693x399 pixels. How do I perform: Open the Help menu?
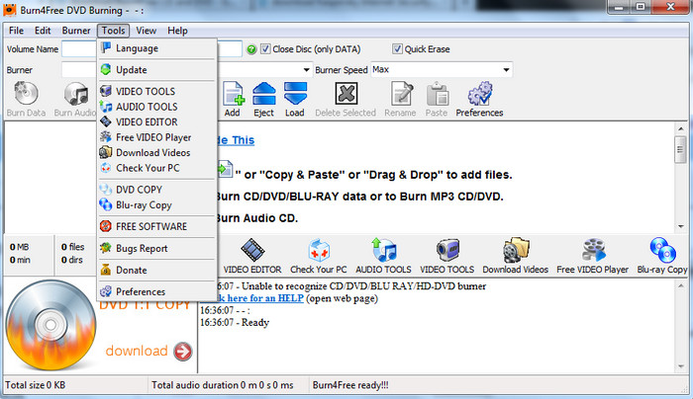pyautogui.click(x=177, y=31)
